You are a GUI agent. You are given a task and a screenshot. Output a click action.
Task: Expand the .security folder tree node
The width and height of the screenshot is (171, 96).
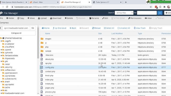1,67
